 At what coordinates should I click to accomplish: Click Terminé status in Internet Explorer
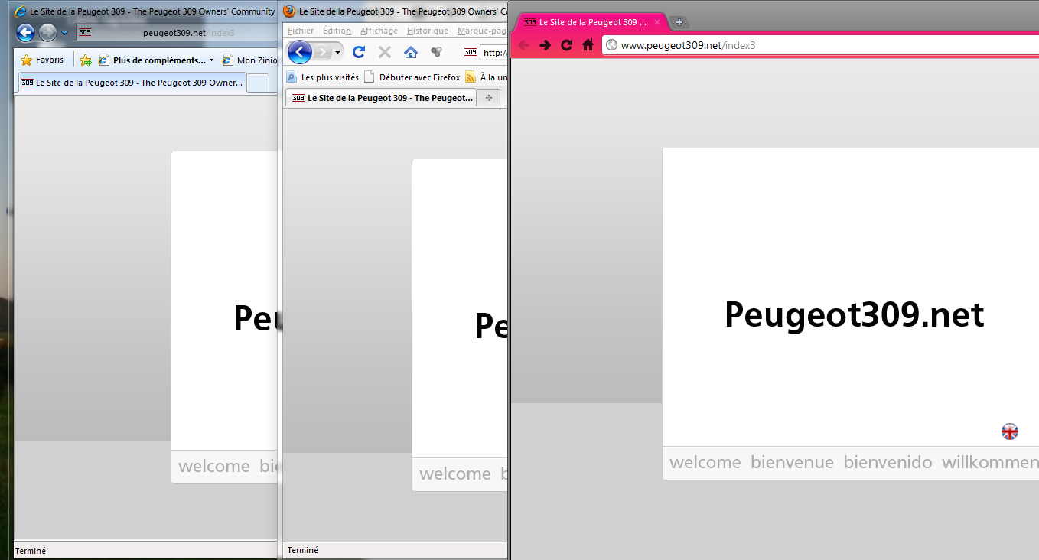[31, 551]
